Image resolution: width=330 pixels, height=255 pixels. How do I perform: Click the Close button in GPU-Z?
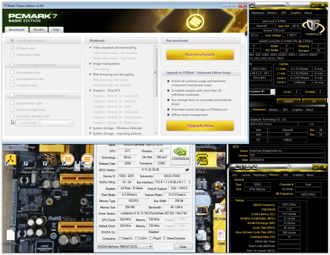click(x=183, y=247)
